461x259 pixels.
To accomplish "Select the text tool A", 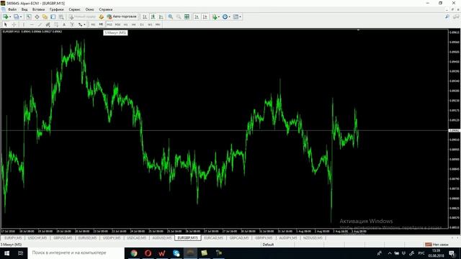I will tap(64, 24).
